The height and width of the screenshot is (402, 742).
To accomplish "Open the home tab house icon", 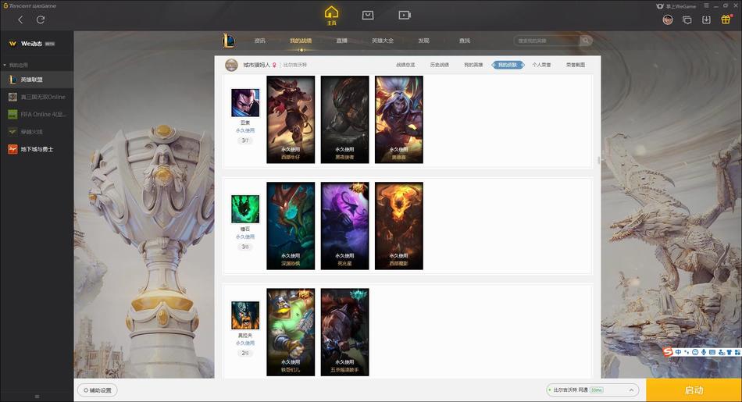I will [x=331, y=15].
